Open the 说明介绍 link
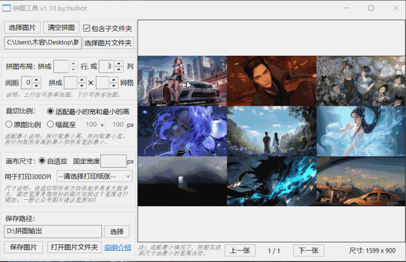 pyautogui.click(x=117, y=247)
